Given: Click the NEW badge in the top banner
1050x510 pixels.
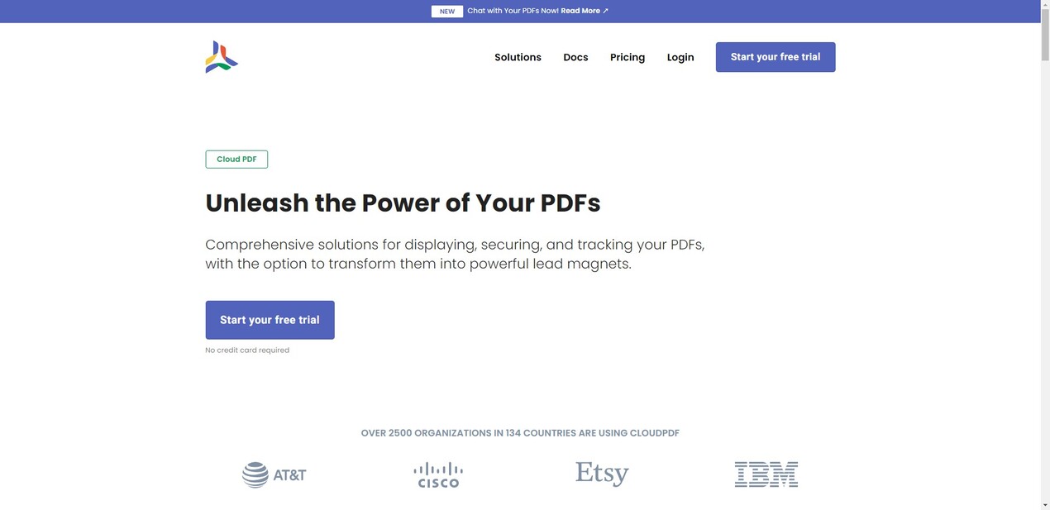Looking at the screenshot, I should [446, 11].
